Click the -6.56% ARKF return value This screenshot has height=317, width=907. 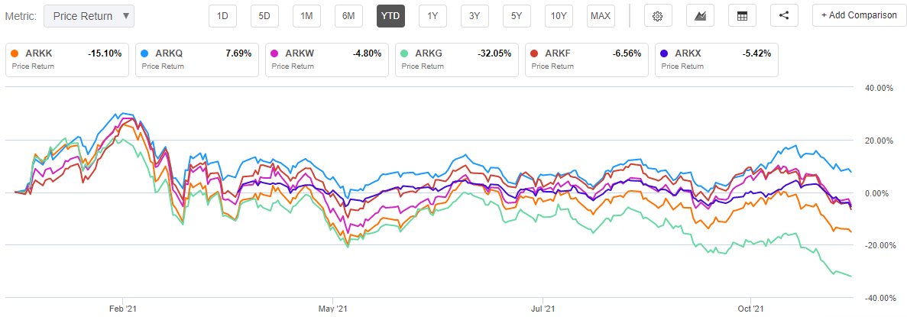(627, 53)
